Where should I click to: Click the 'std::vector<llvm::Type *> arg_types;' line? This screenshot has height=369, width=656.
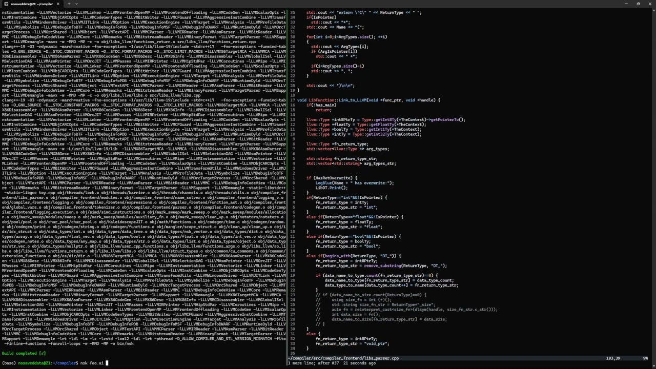pos(347,149)
